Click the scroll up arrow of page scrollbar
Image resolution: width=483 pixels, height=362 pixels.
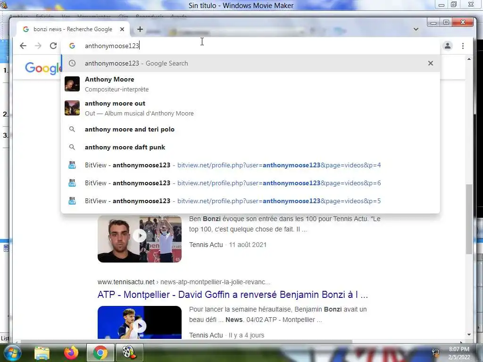coord(469,59)
